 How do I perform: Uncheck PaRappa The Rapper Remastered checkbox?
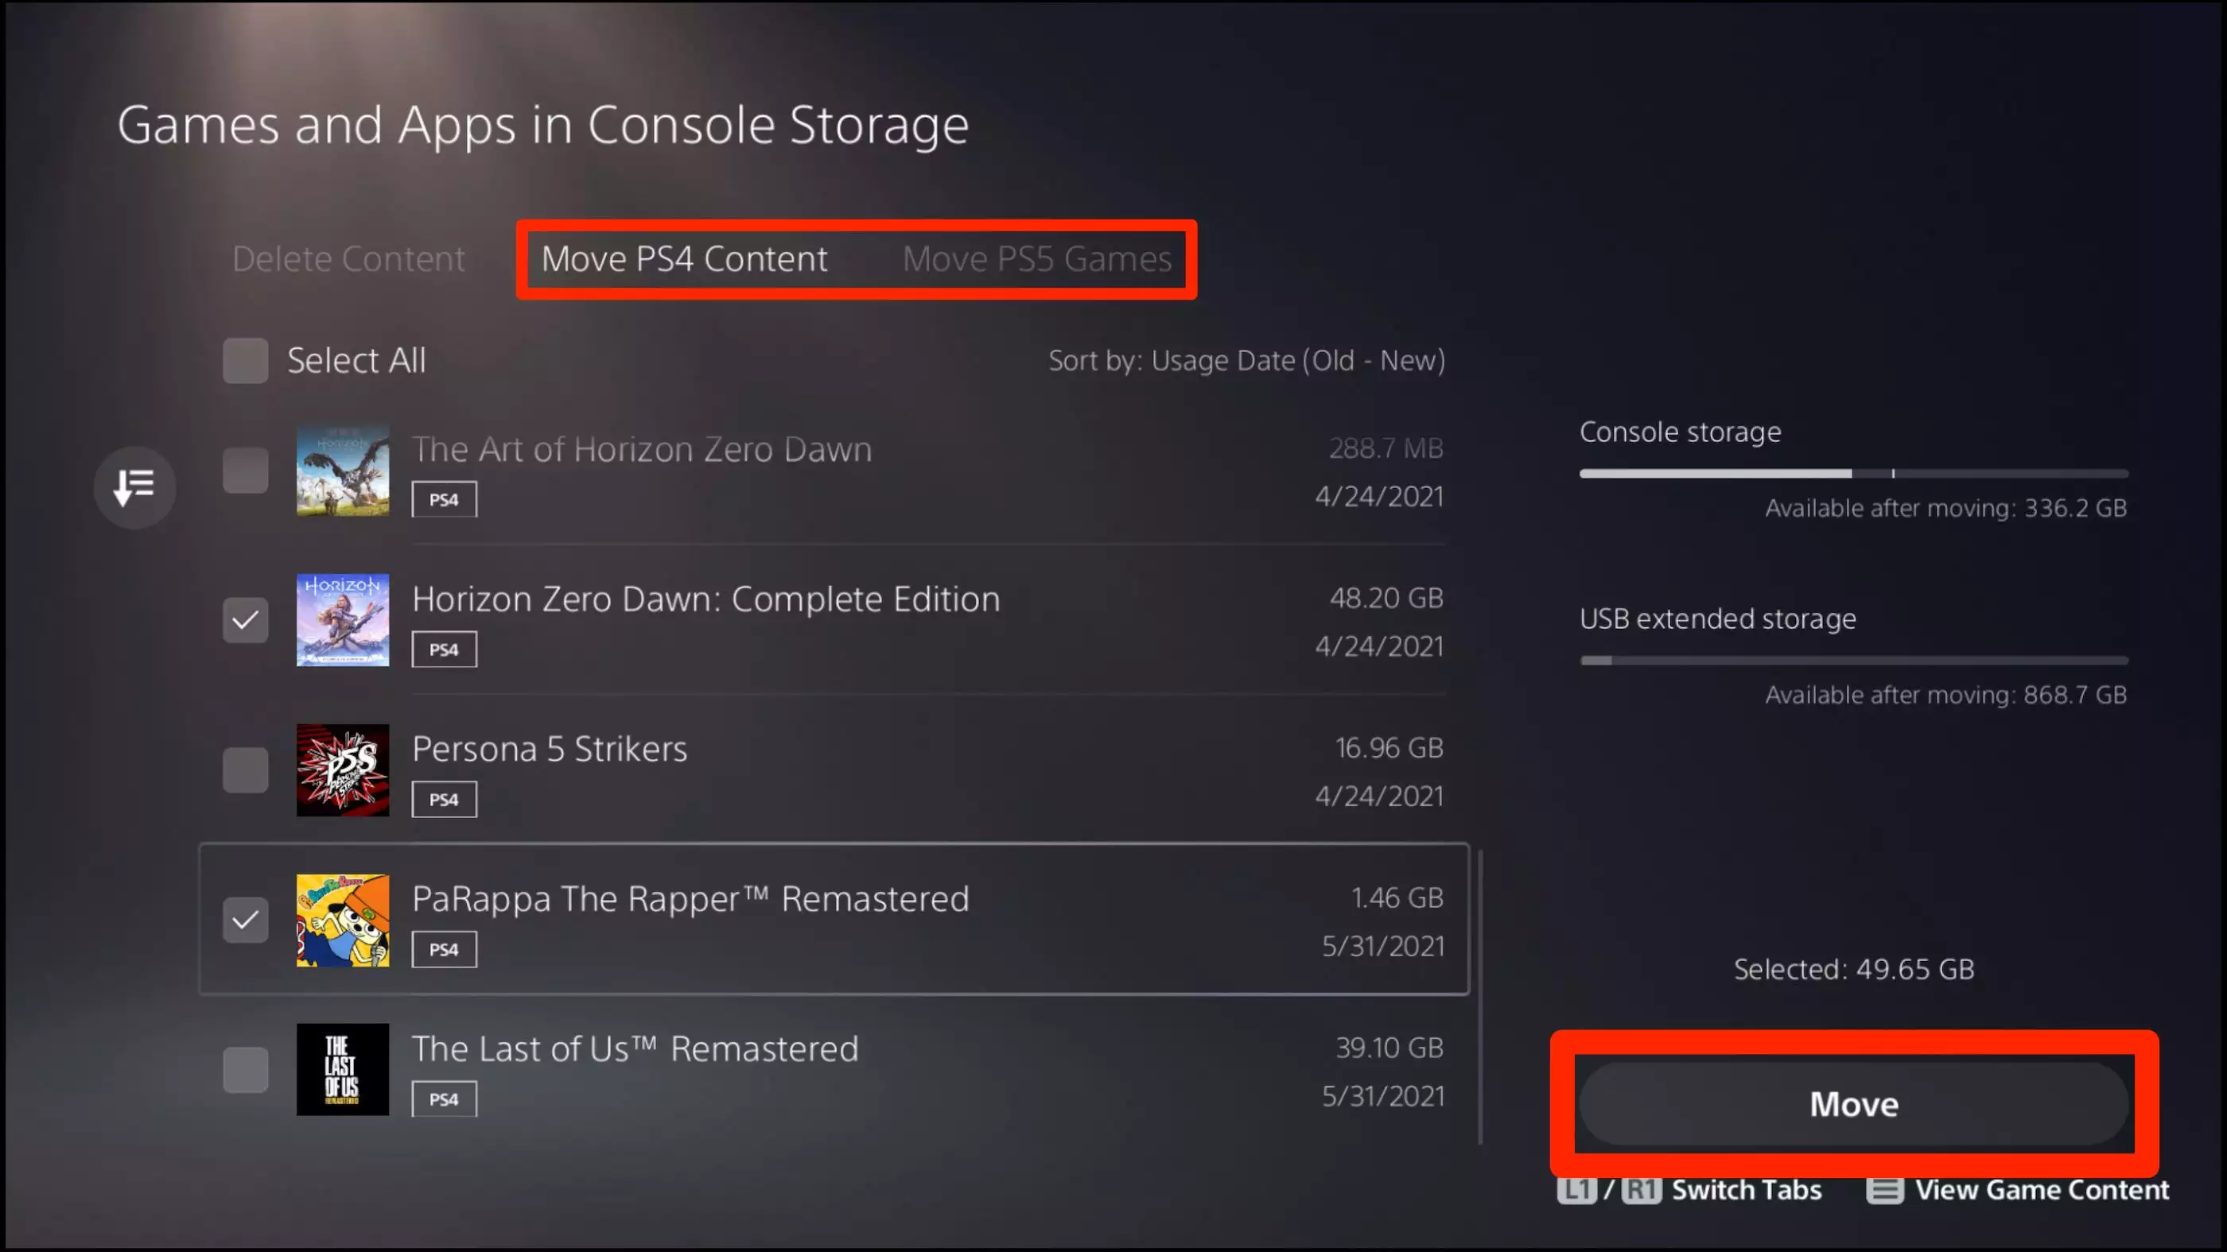click(246, 920)
